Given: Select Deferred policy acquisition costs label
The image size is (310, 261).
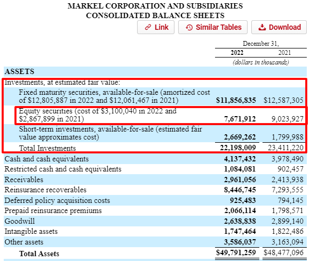Looking at the screenshot, I should point(57,201).
